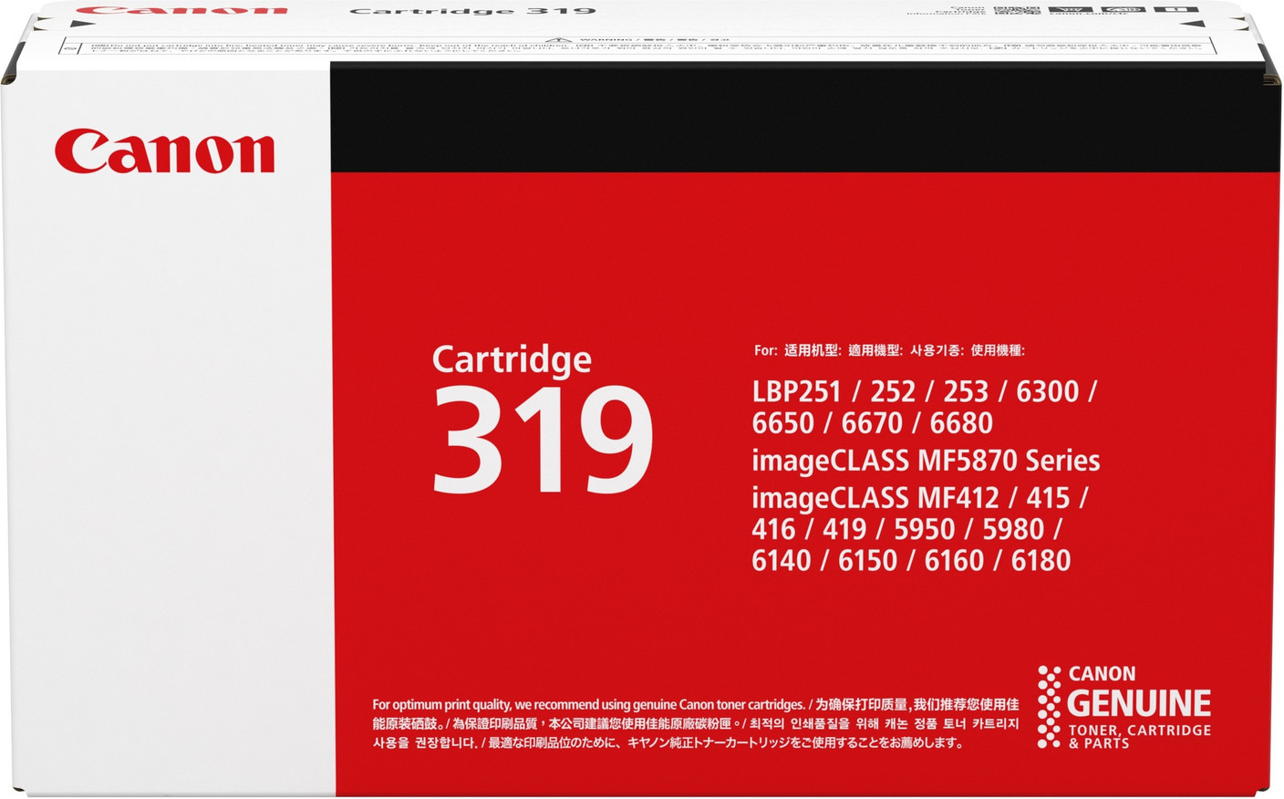The width and height of the screenshot is (1284, 799).
Task: Click "imageCLASS MF412 / 415 /" line
Action: 920,498
